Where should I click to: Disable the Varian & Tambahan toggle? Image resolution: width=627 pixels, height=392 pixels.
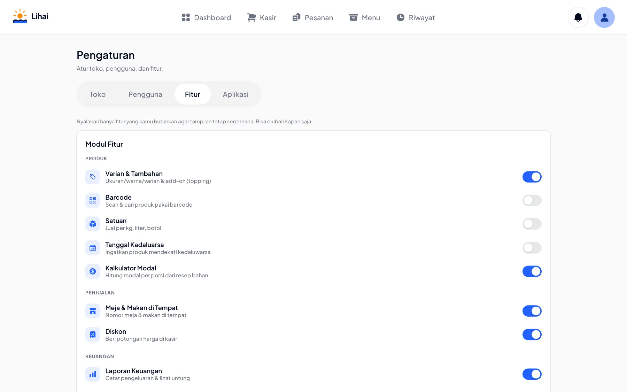pos(532,177)
